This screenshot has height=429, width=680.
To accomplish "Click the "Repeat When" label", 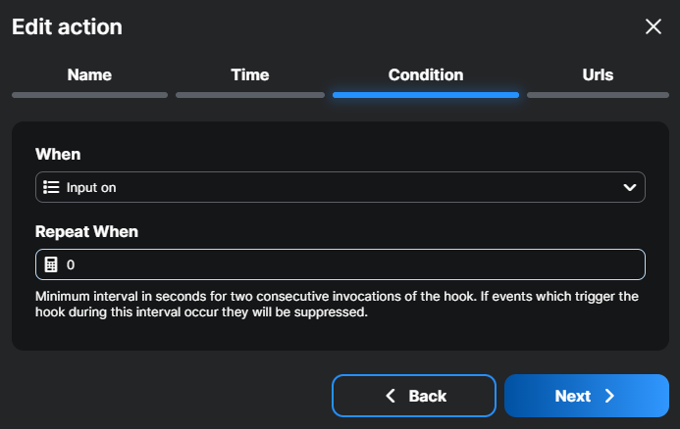I will 86,232.
